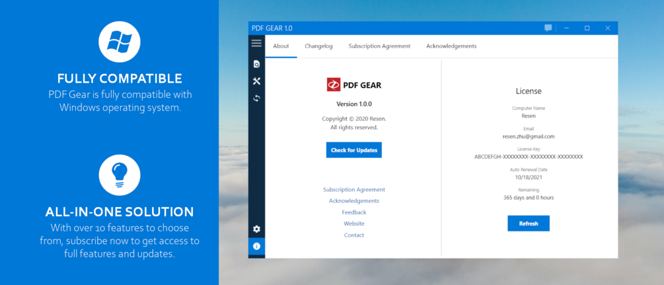Screen dimensions: 664x285
Task: Click the license key starting ABCDEFGH
Action: (x=529, y=157)
